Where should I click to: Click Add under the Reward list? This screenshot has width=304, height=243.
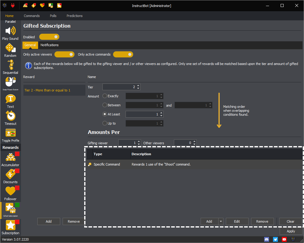[49, 221]
